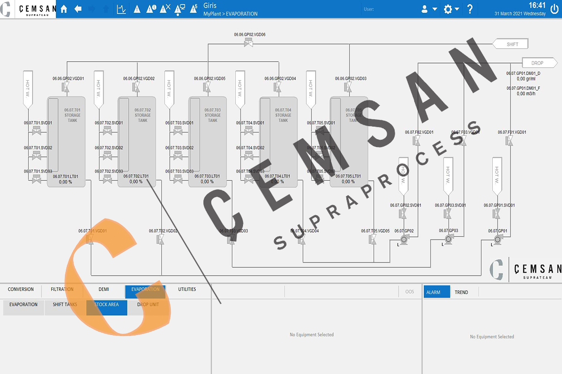The image size is (562, 374).
Task: Click valve 06.07.T01.SVD03
Action: point(36,179)
